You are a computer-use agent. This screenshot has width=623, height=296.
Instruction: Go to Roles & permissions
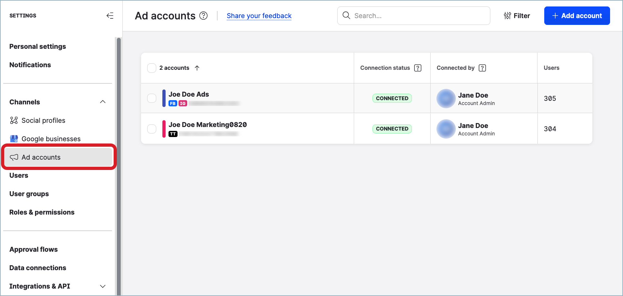42,212
